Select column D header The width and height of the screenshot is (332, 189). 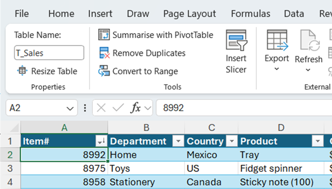(x=281, y=127)
